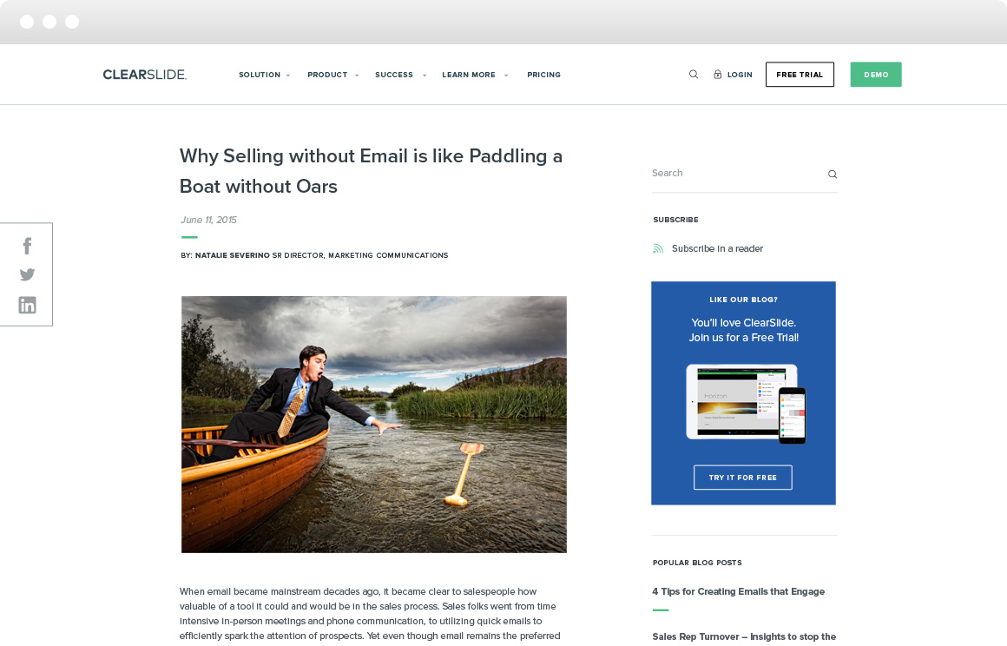This screenshot has height=646, width=1007.
Task: Open the header search icon
Action: [x=694, y=75]
